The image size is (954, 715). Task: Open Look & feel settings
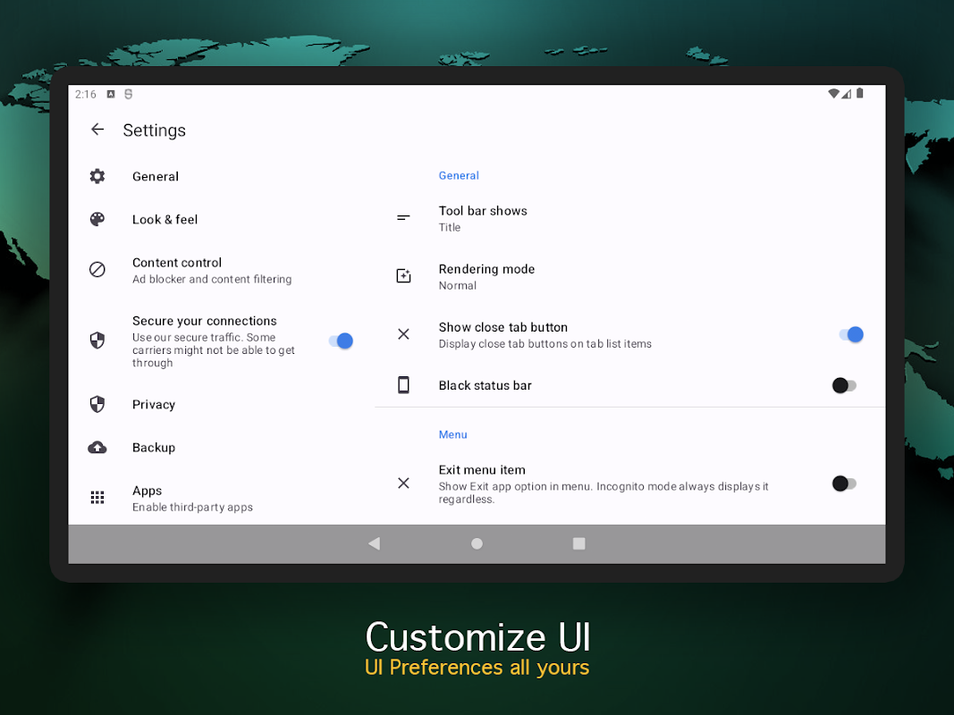222,220
